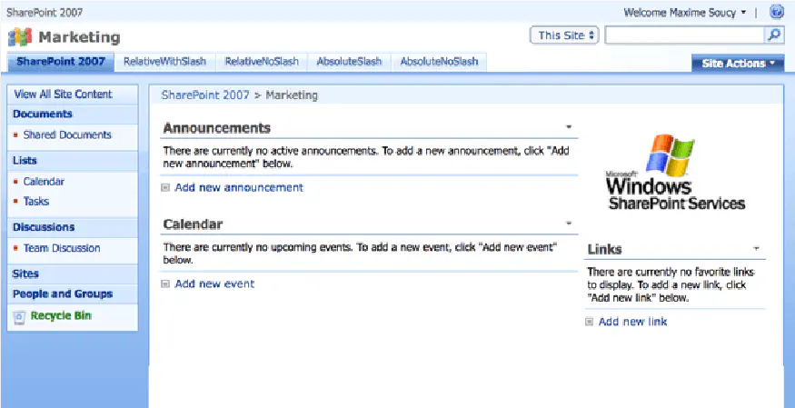The image size is (795, 408).
Task: Switch to the RelativeWithSlash tab
Action: coord(164,63)
